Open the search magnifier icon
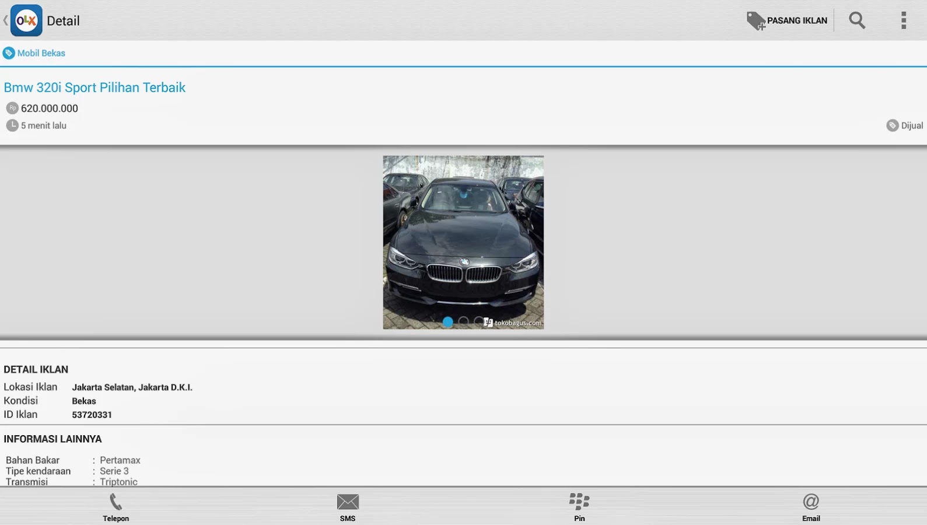This screenshot has width=927, height=525. 857,20
